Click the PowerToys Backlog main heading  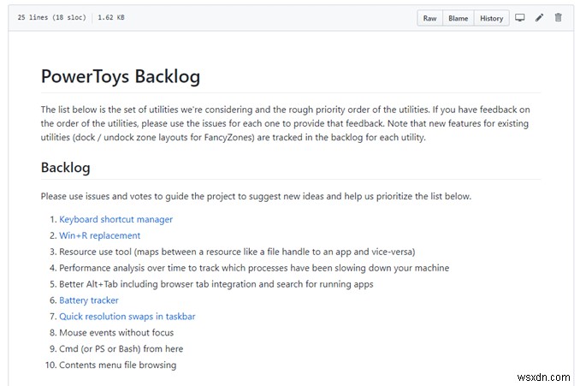point(121,77)
